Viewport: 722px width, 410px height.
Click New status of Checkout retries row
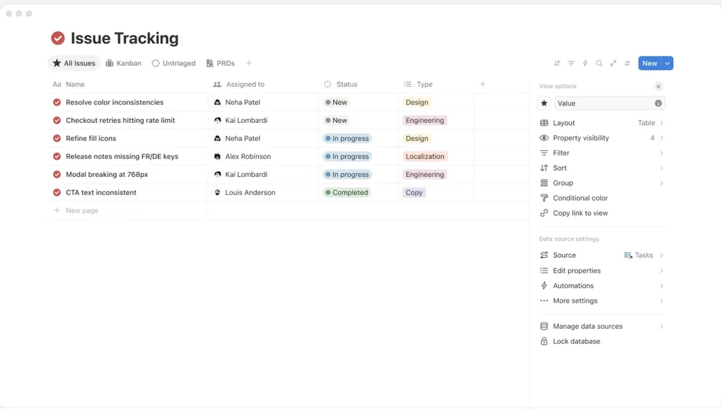coord(336,120)
